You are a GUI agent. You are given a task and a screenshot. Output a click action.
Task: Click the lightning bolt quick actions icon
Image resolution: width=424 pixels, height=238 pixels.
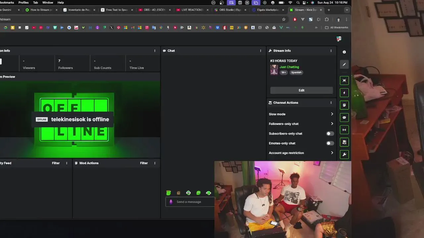[344, 93]
